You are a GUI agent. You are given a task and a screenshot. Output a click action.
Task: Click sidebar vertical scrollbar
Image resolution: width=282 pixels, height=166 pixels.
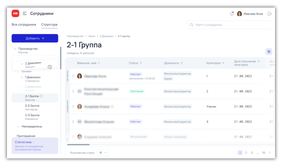(x=61, y=58)
